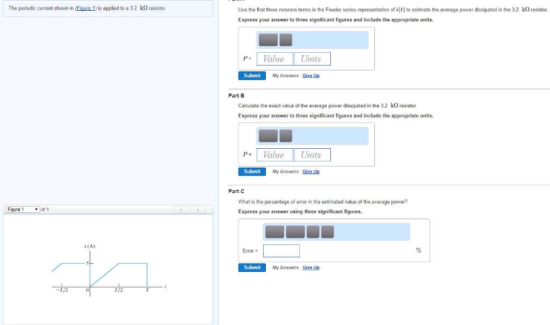Focus the Part C Error input field
This screenshot has width=550, height=325.
tap(281, 251)
